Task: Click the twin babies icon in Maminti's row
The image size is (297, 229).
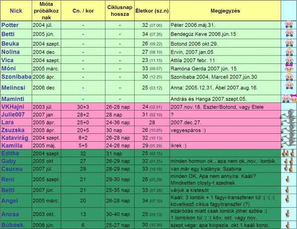Action: (x=288, y=99)
